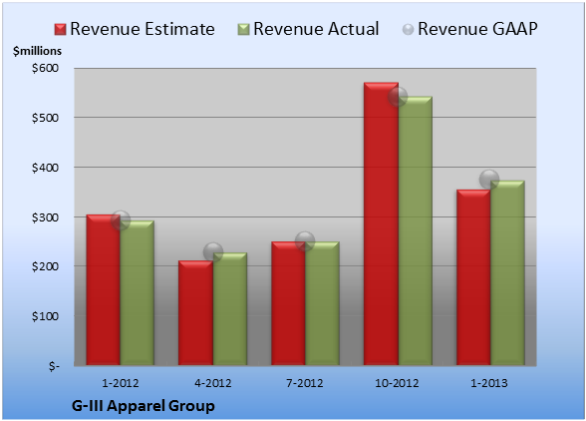Select the 'Revenue GAAP' legend label

[x=477, y=29]
